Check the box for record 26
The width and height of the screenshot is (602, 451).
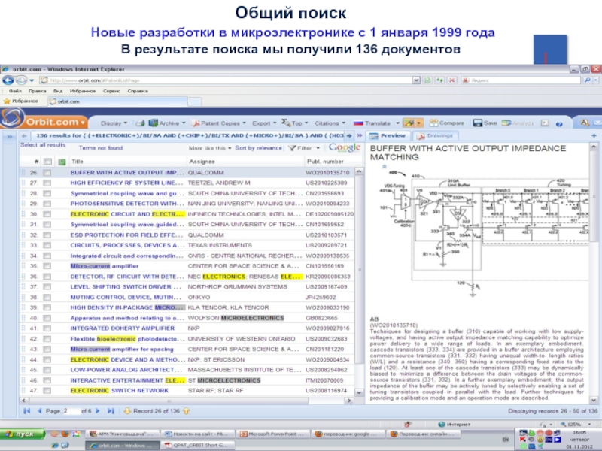point(47,173)
